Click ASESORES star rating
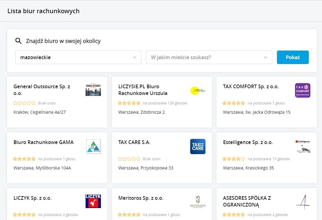Screen dimensions: 322x220 coord(234,215)
